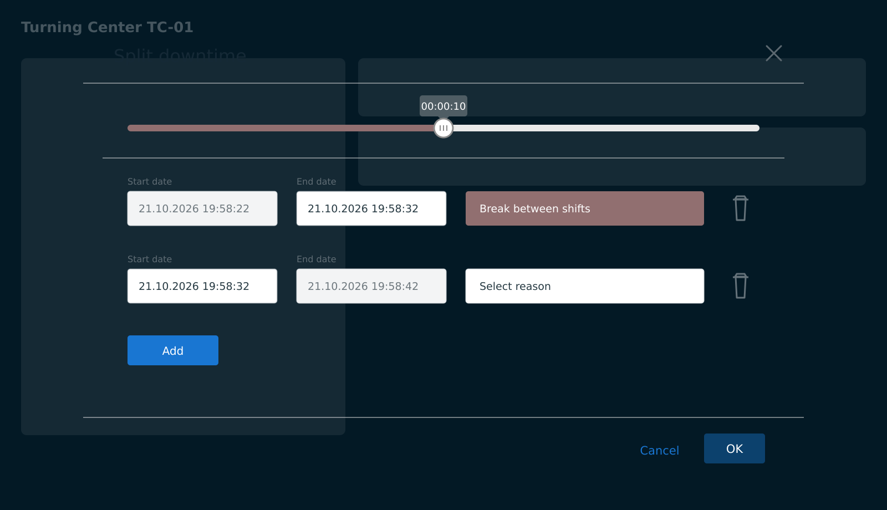Click the disabled End date 19:58:42 field
887x510 pixels.
[x=371, y=286]
